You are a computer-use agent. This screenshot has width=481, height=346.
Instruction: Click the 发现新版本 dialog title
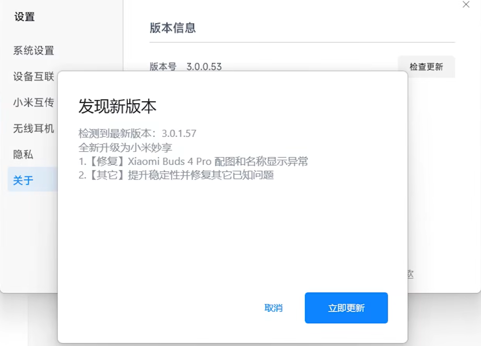(117, 106)
